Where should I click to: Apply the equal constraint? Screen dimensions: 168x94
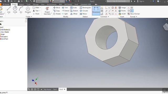coord(116,14)
